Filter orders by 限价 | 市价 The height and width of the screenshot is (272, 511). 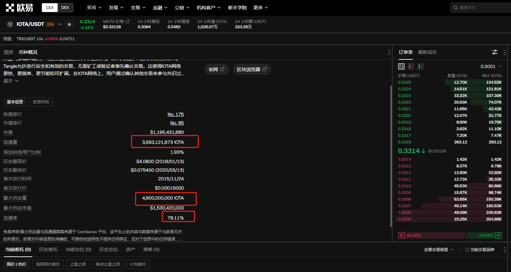[x=16, y=264]
